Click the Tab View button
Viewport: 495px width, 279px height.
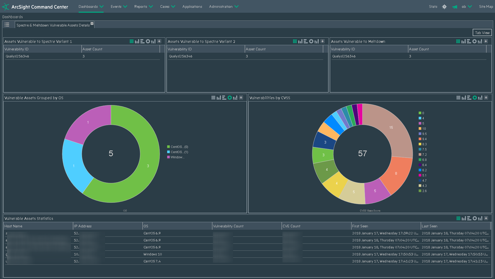tap(482, 33)
